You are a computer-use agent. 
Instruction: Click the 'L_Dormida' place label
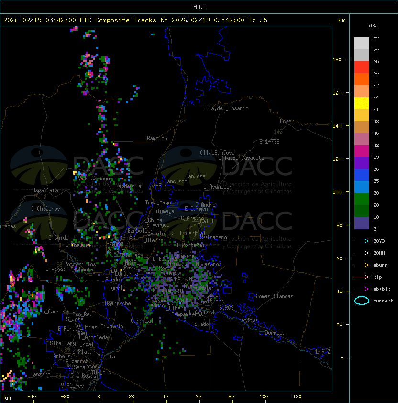[x=272, y=333]
